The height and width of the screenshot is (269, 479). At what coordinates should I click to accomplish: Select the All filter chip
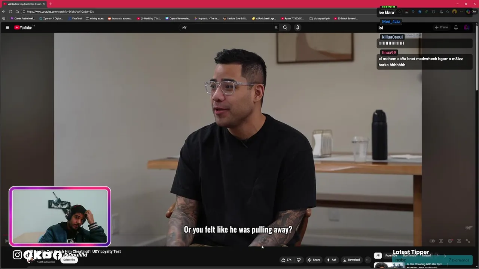click(378, 256)
